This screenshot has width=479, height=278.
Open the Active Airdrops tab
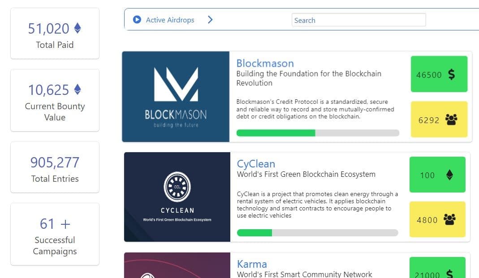pos(170,20)
